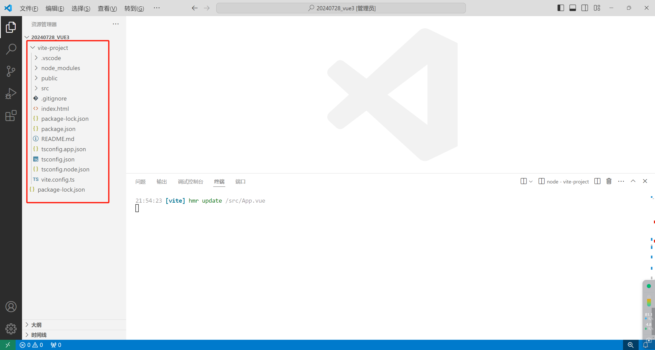Expand the 大纲 outline section
655x350 pixels.
click(74, 325)
